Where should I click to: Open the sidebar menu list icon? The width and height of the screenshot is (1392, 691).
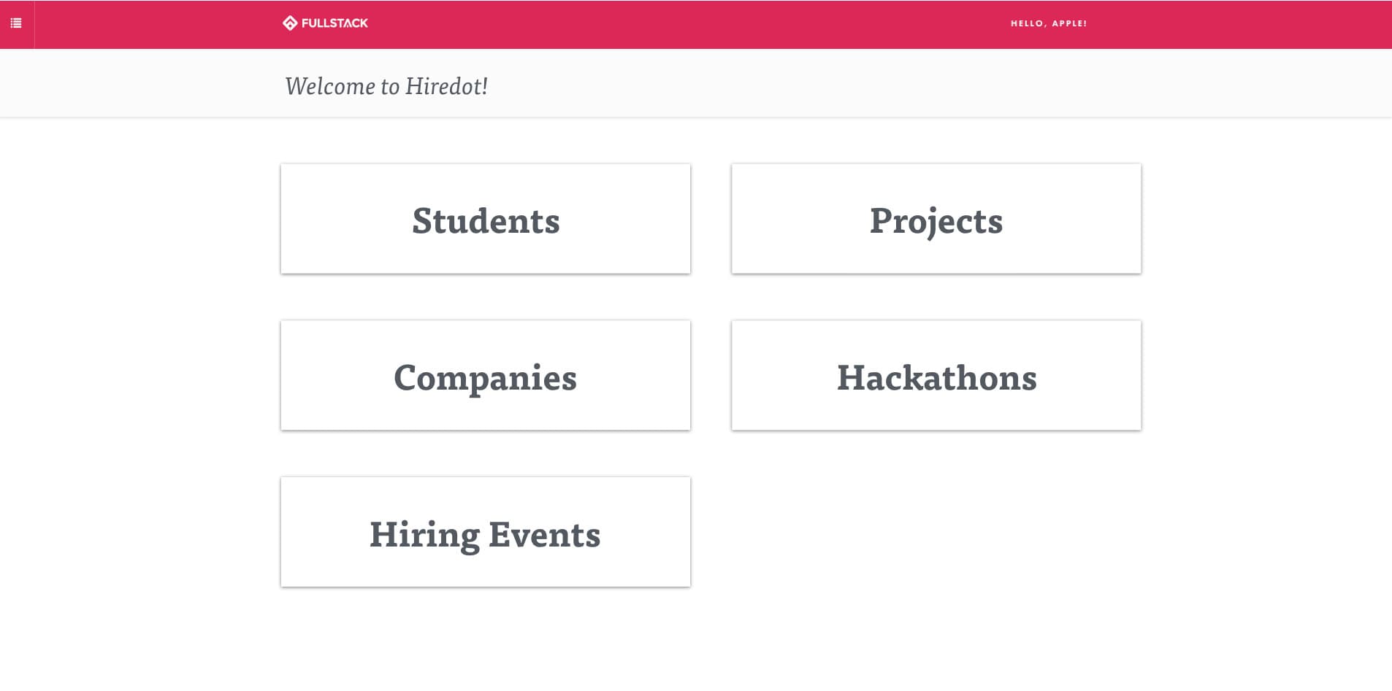pos(16,23)
